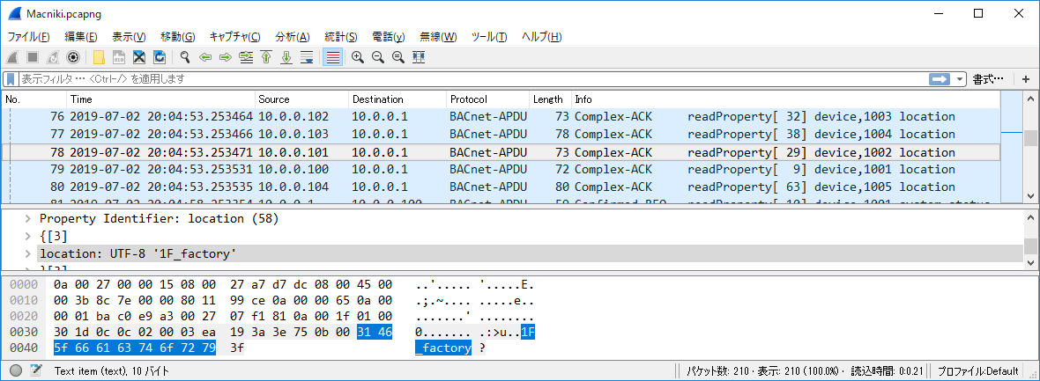1040x381 pixels.
Task: Click hex offset row 0020
Action: coord(23,316)
